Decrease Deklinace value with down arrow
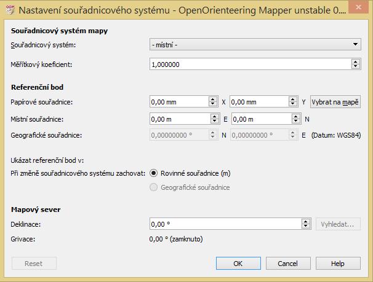 point(306,226)
